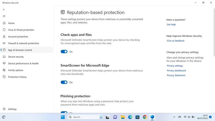
Task: Click Give us feedback link
Action: [x=175, y=41]
